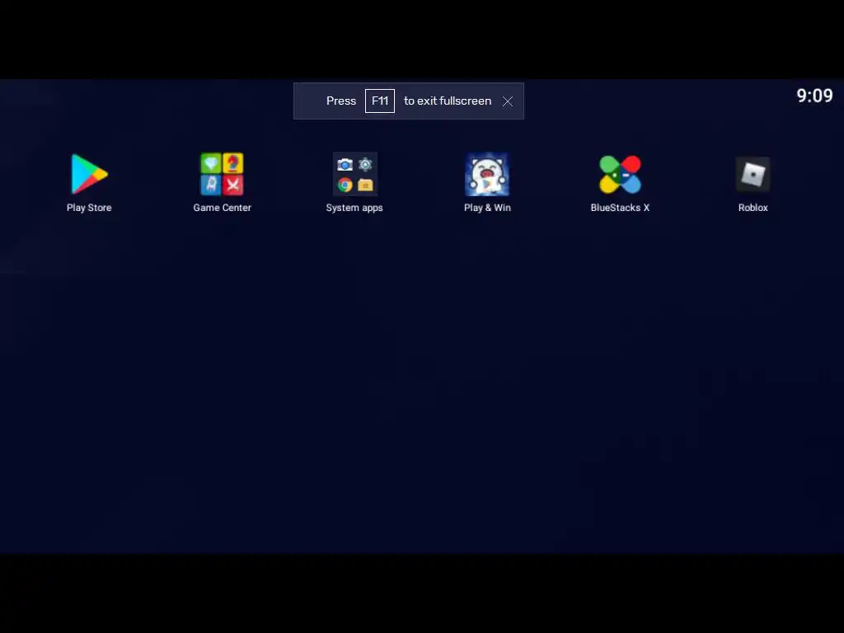The height and width of the screenshot is (633, 844).
Task: Click the "Play & Win" label text
Action: tap(488, 208)
